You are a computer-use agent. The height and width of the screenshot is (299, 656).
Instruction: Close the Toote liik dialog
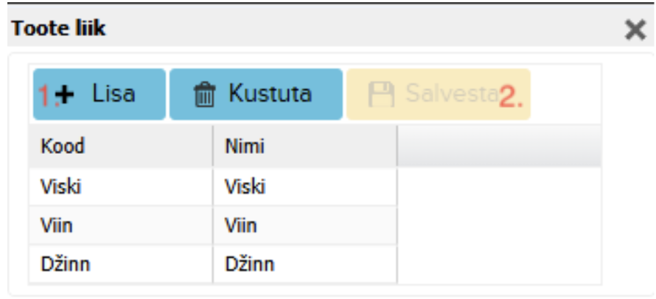click(x=635, y=30)
